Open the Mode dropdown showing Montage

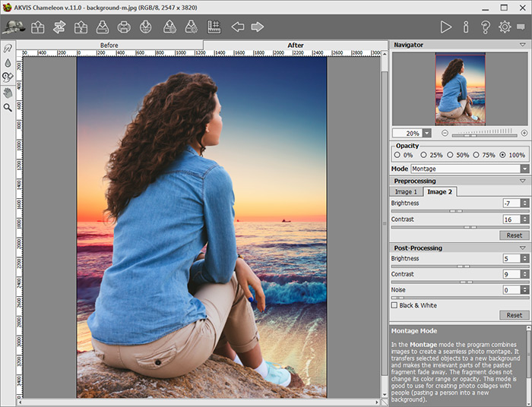click(470, 169)
